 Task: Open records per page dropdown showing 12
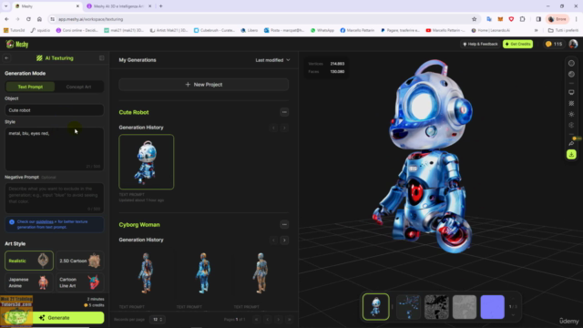[x=158, y=320]
